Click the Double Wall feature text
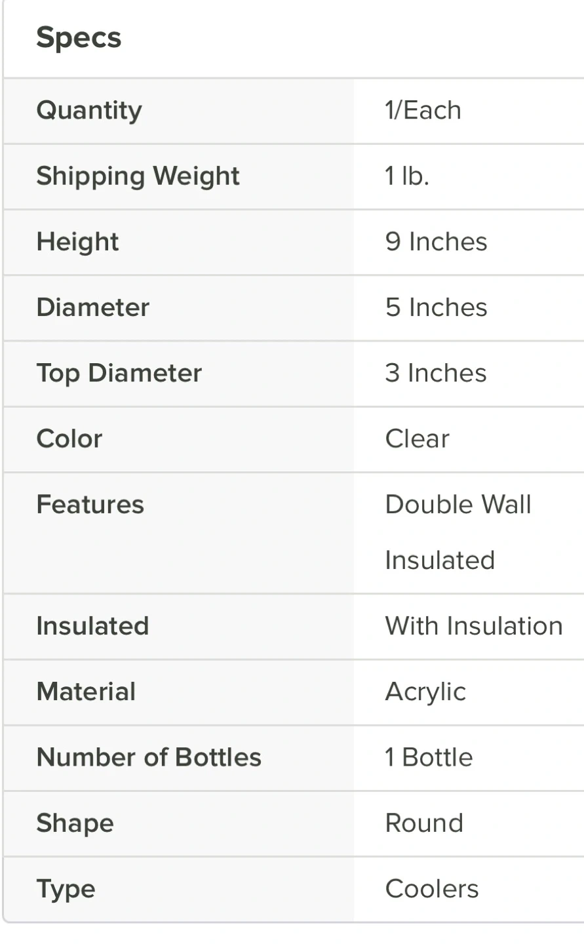 [x=458, y=505]
